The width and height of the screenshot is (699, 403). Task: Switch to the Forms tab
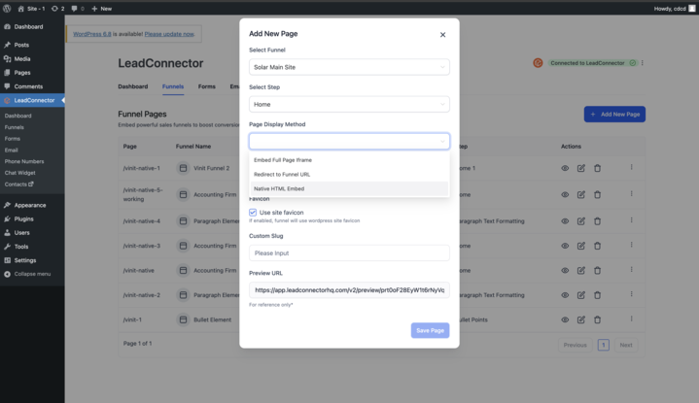point(206,86)
